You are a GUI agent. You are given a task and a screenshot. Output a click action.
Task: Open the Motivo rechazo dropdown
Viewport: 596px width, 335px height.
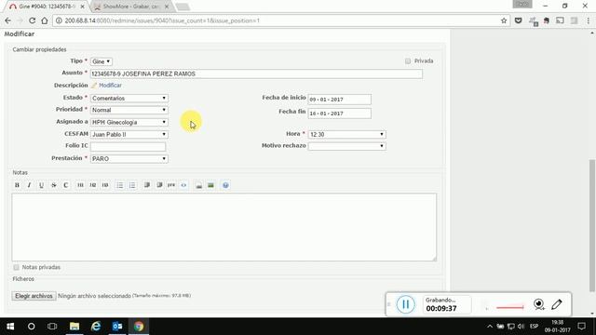[347, 146]
